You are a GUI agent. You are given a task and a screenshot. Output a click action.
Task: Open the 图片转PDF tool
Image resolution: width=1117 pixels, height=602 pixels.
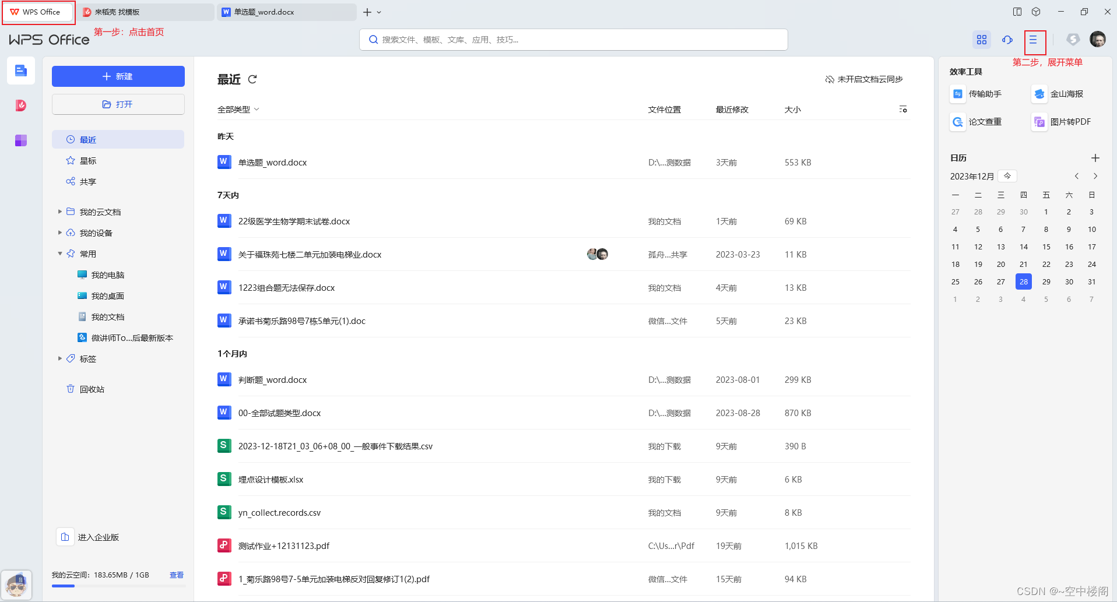click(x=1062, y=122)
